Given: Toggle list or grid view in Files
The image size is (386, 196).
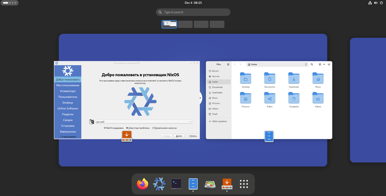Looking at the screenshot, I should click(x=320, y=64).
